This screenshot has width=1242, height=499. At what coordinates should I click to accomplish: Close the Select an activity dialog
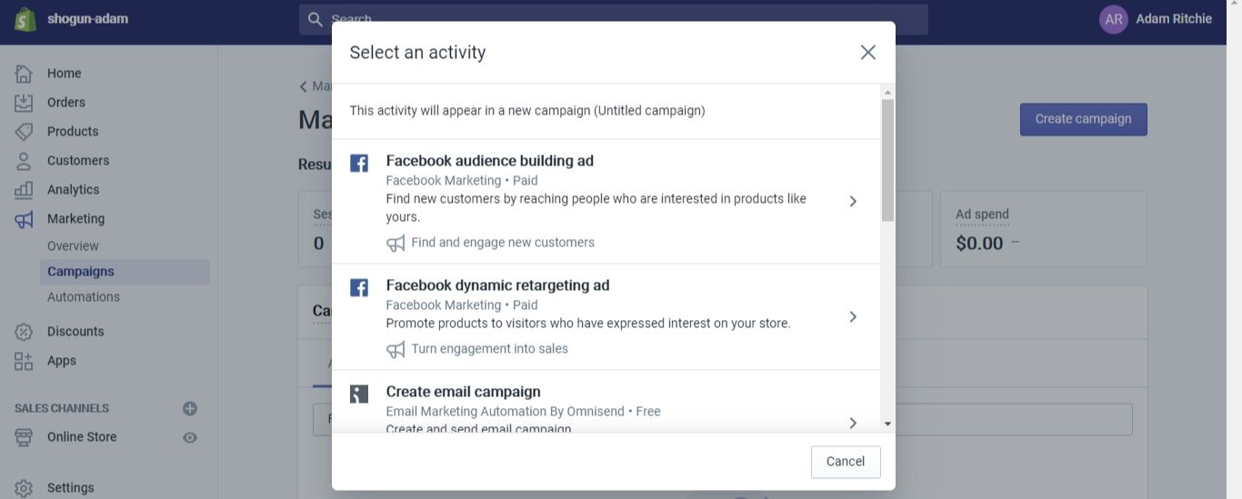pyautogui.click(x=867, y=53)
